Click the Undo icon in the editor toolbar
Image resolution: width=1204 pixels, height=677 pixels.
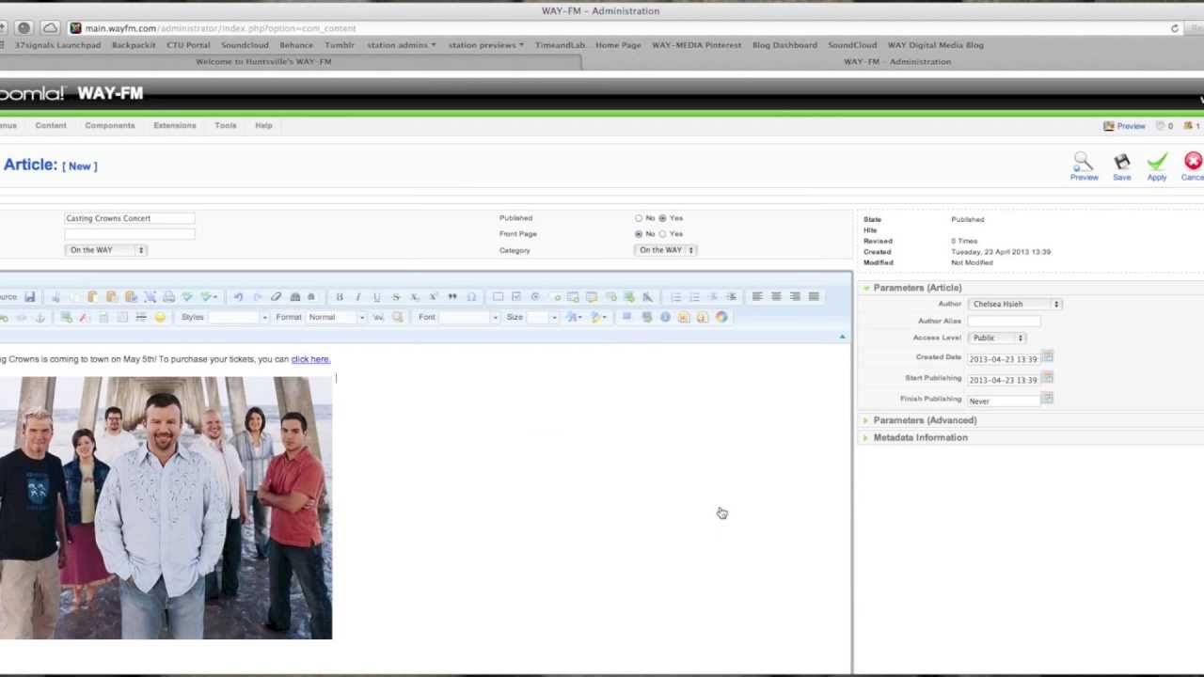pos(238,296)
